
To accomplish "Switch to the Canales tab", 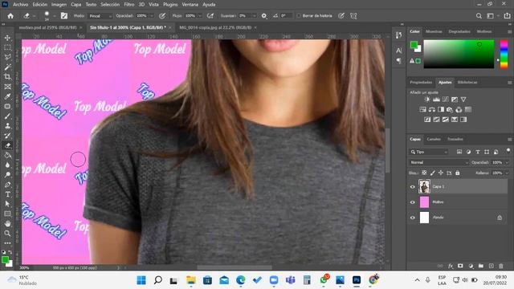I will (x=434, y=139).
